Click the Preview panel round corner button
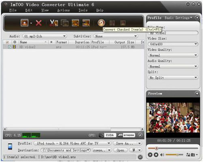The width and height of the screenshot is (203, 162). [197, 93]
